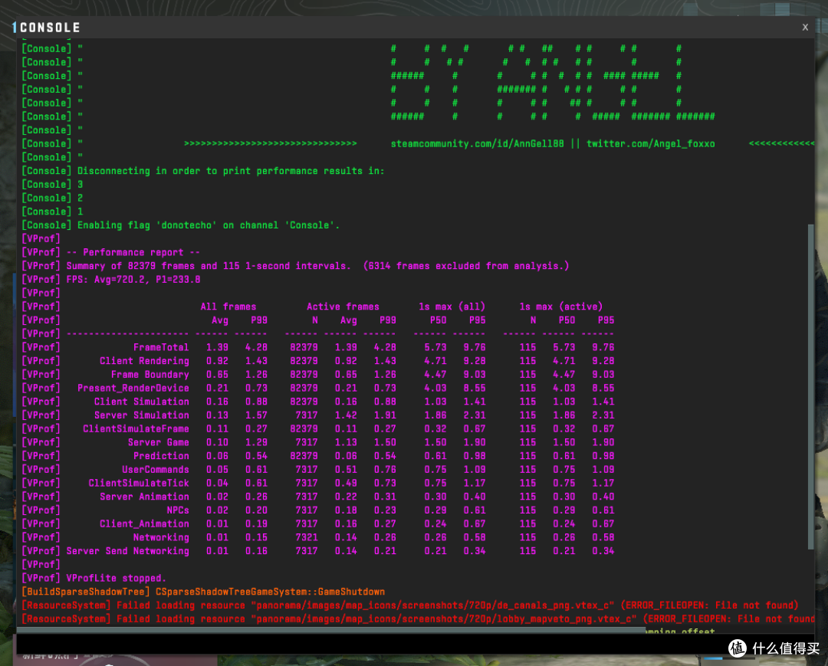
Task: Click the Networking row label
Action: (x=161, y=537)
